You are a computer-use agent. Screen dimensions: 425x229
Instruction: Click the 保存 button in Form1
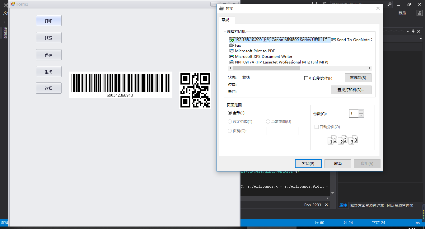pyautogui.click(x=49, y=55)
